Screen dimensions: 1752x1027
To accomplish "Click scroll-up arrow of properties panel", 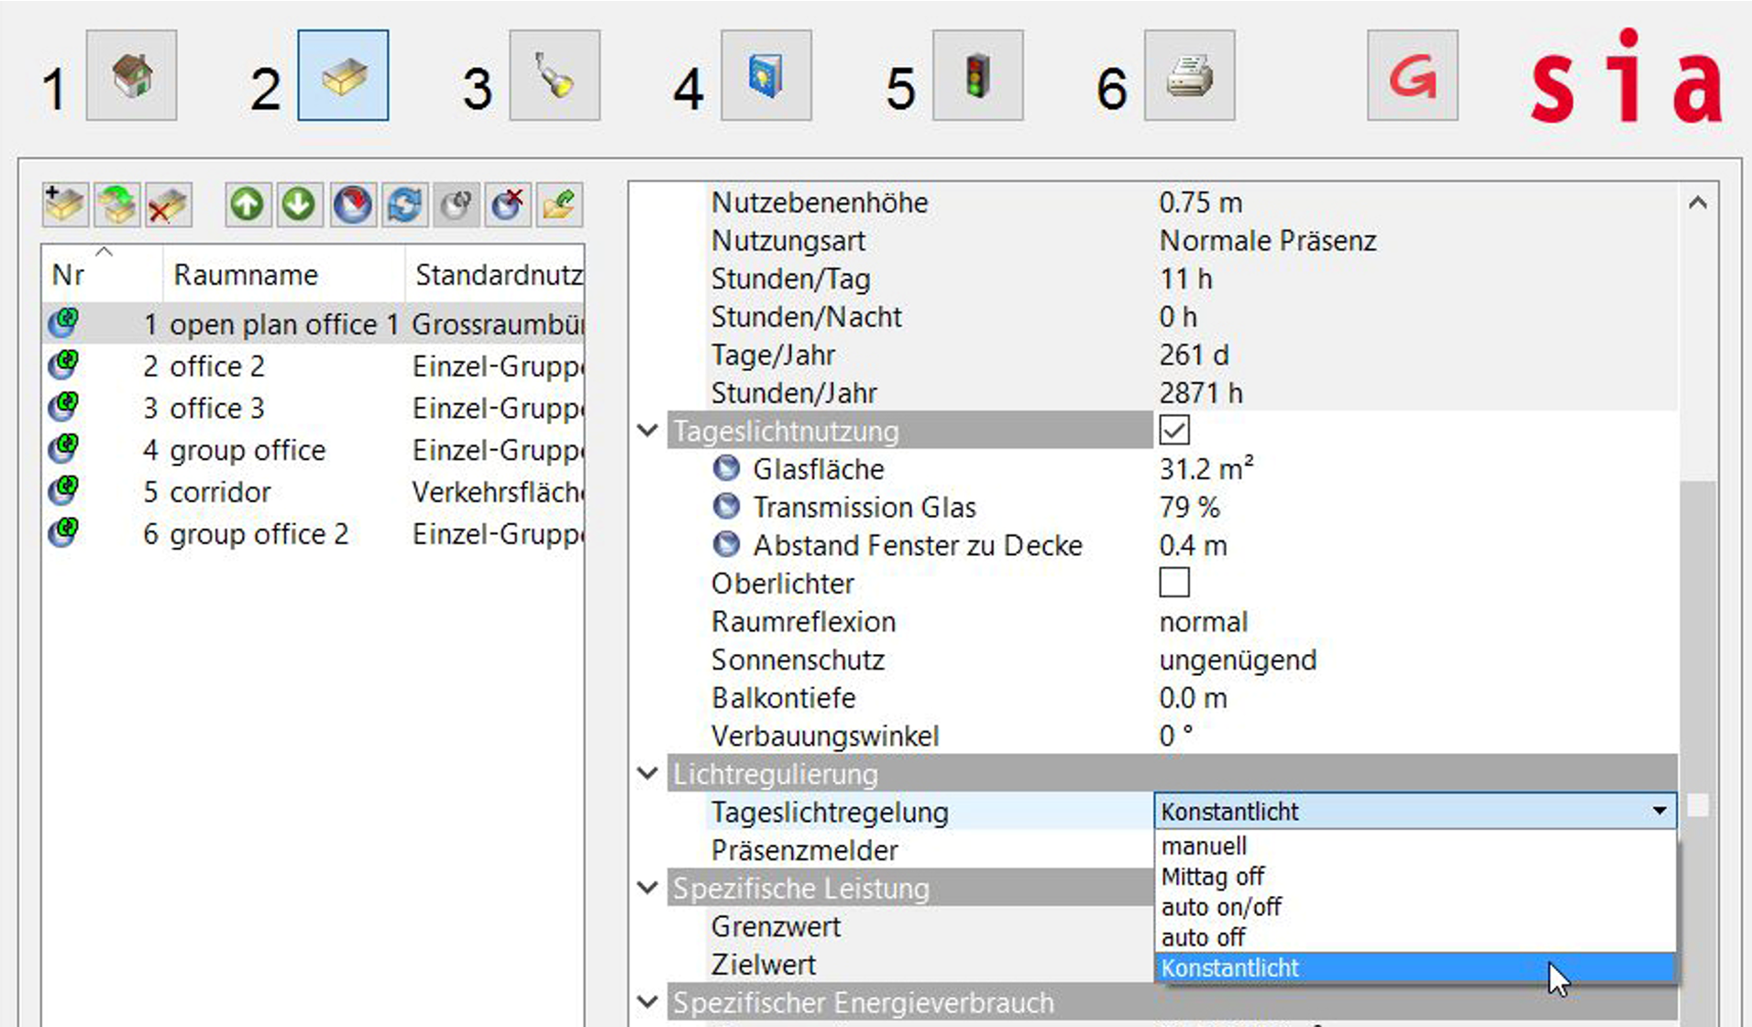I will pyautogui.click(x=1698, y=202).
